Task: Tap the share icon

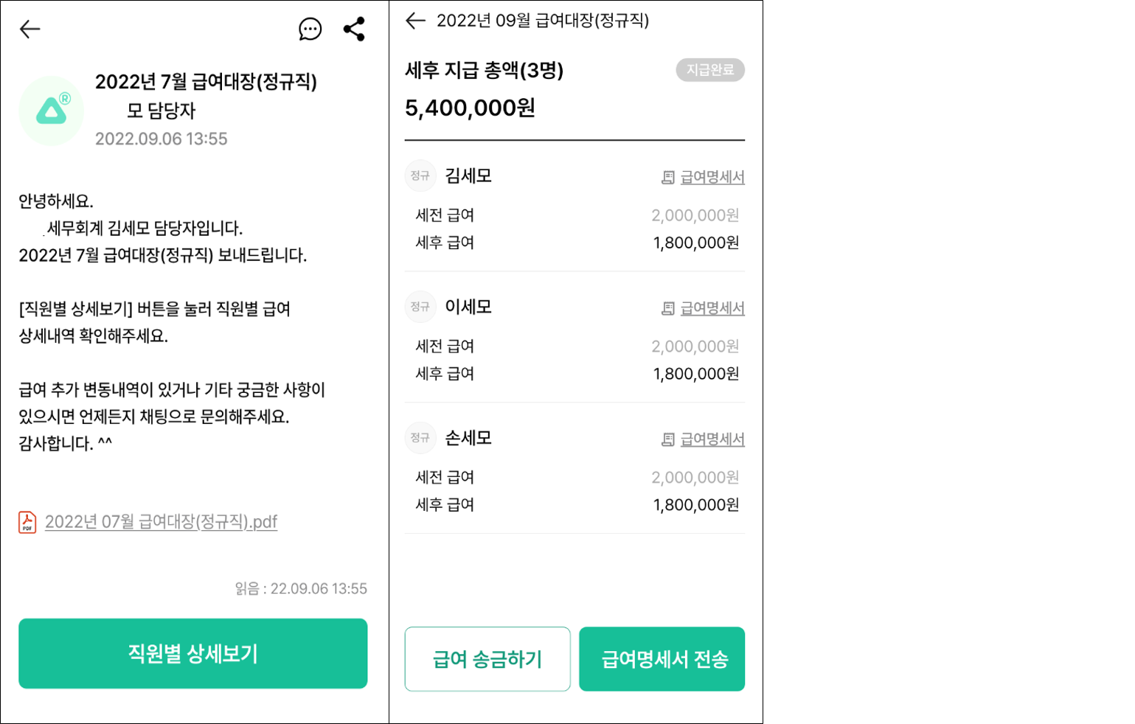Action: click(354, 29)
